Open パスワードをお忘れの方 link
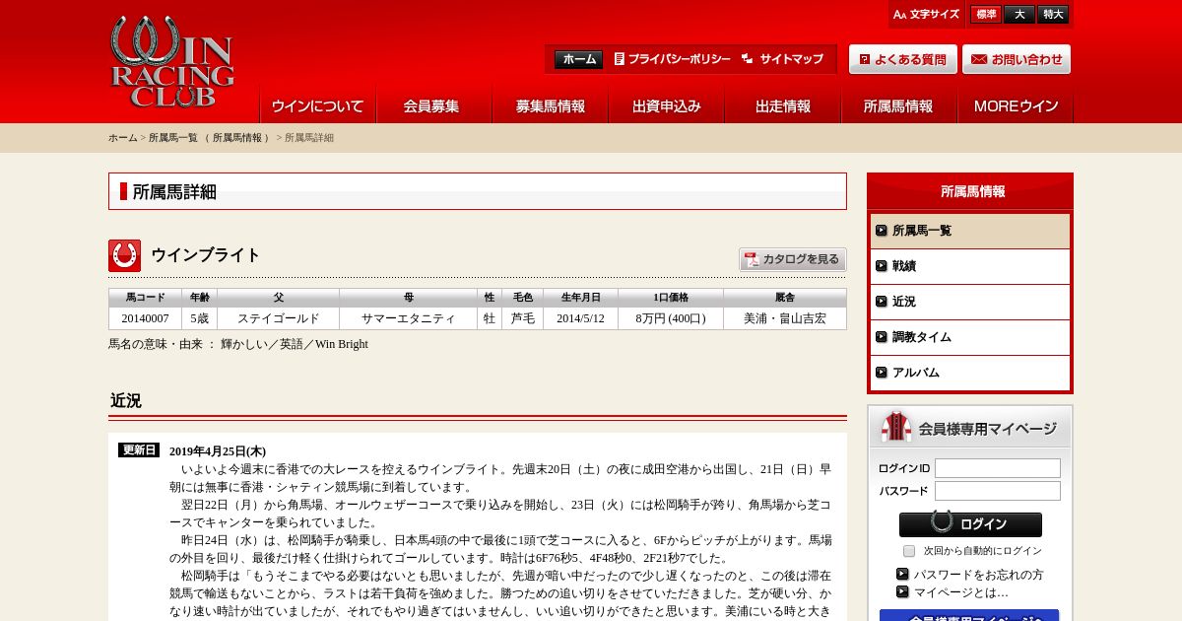Image resolution: width=1182 pixels, height=621 pixels. pyautogui.click(x=978, y=575)
